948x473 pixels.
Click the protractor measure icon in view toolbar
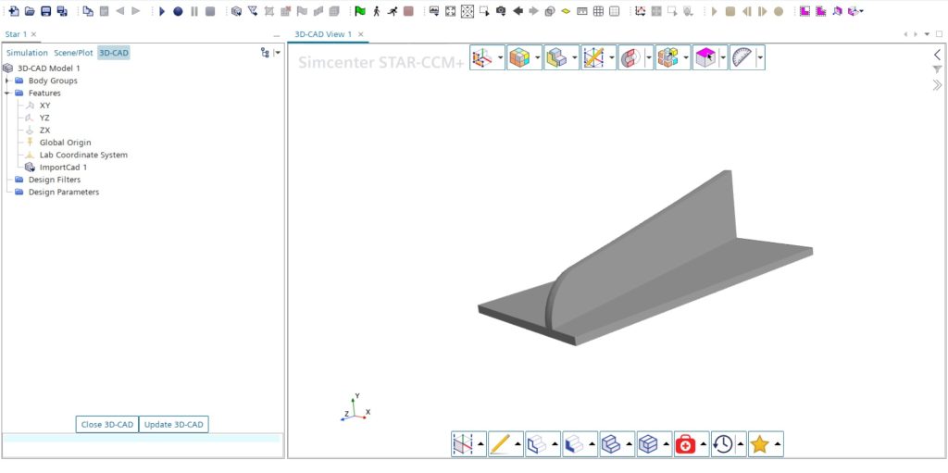[x=742, y=58]
